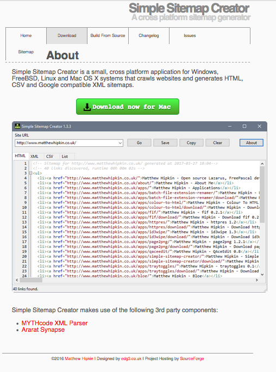
Task: Click the Copy button
Action: point(191,143)
